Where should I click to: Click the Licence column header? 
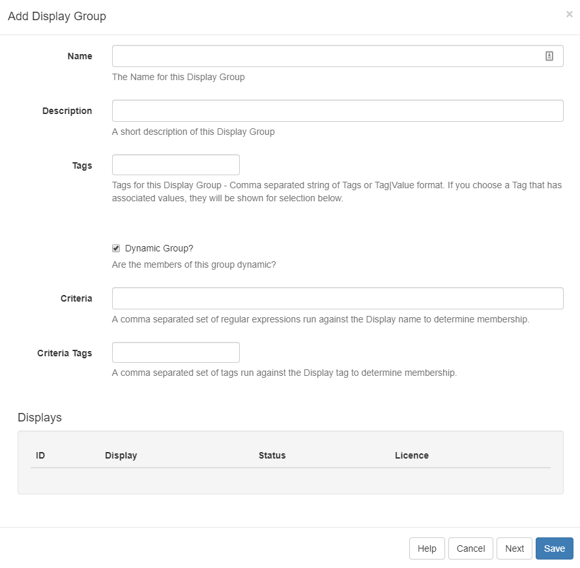[x=412, y=455]
